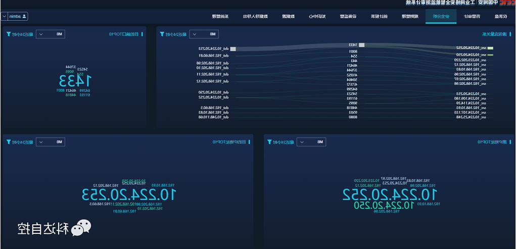Click the filter funnel in 目的IP地址TOP10 panel
Image resolution: width=516 pixels, height=249 pixels.
coord(9,142)
